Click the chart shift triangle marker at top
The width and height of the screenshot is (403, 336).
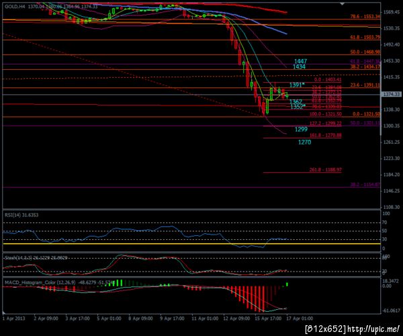pos(342,3)
